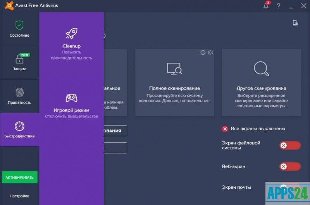Open full scan settings gear icon
Screen dimensions: 310x205
click(x=210, y=53)
